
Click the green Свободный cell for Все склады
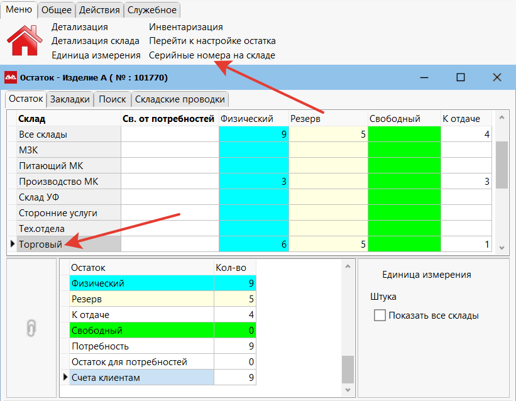(x=404, y=135)
